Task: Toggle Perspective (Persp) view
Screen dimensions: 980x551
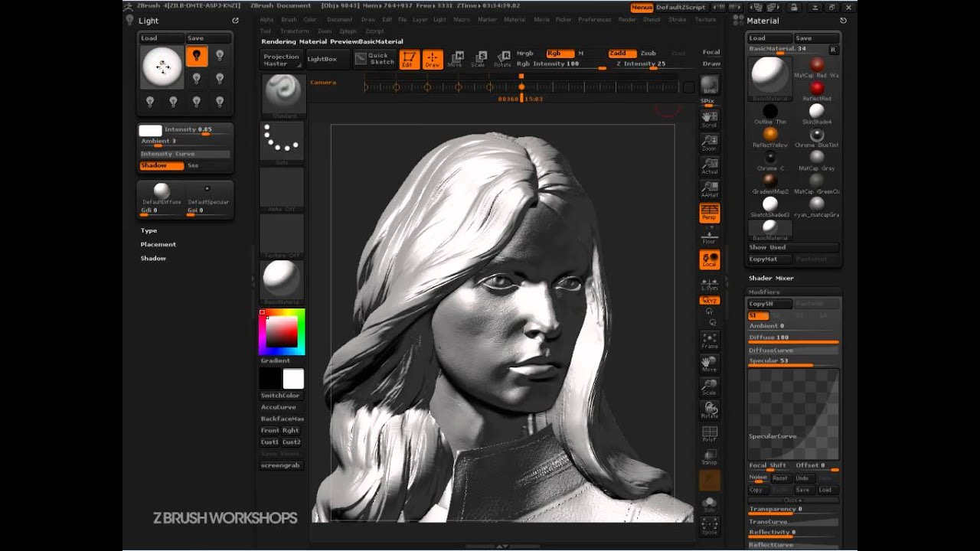Action: 710,213
